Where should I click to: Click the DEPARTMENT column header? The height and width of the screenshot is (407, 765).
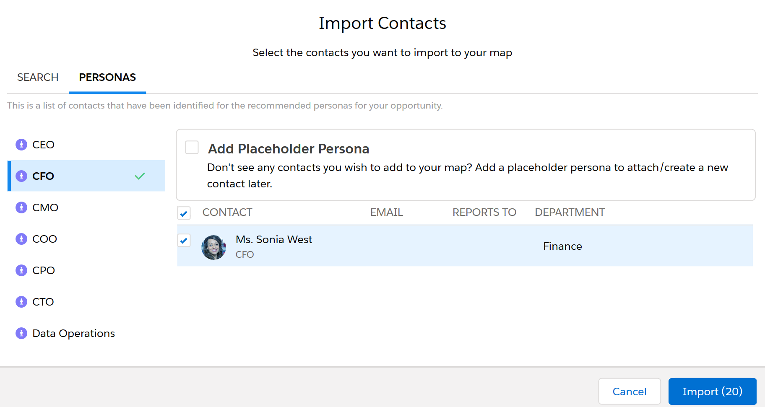pyautogui.click(x=570, y=212)
